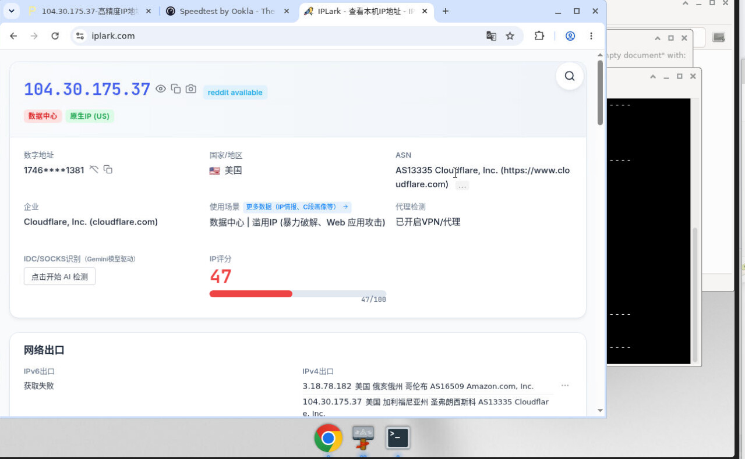Click the camera screenshot icon next to IP

191,89
